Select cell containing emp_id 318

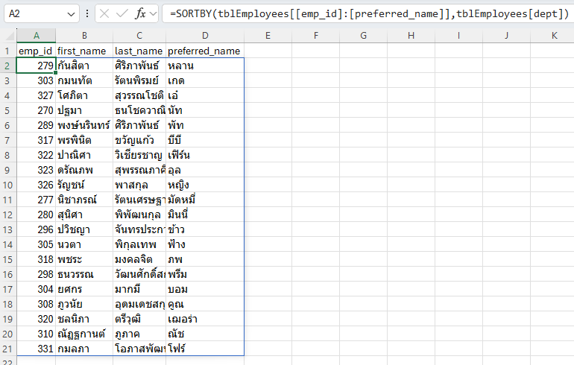click(x=37, y=259)
